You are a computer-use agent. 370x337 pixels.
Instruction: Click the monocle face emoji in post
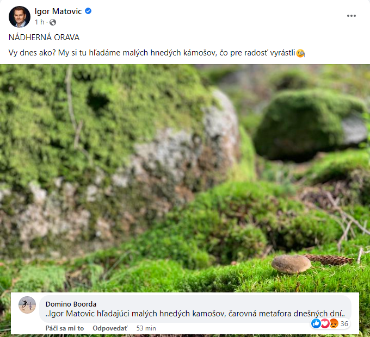(300, 53)
